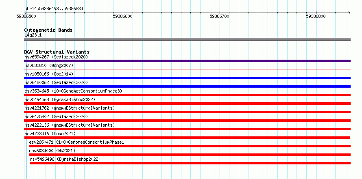Image resolution: width=362 pixels, height=179 pixels.
Task: Select the red bar under nsv4733416
Action: [187, 138]
